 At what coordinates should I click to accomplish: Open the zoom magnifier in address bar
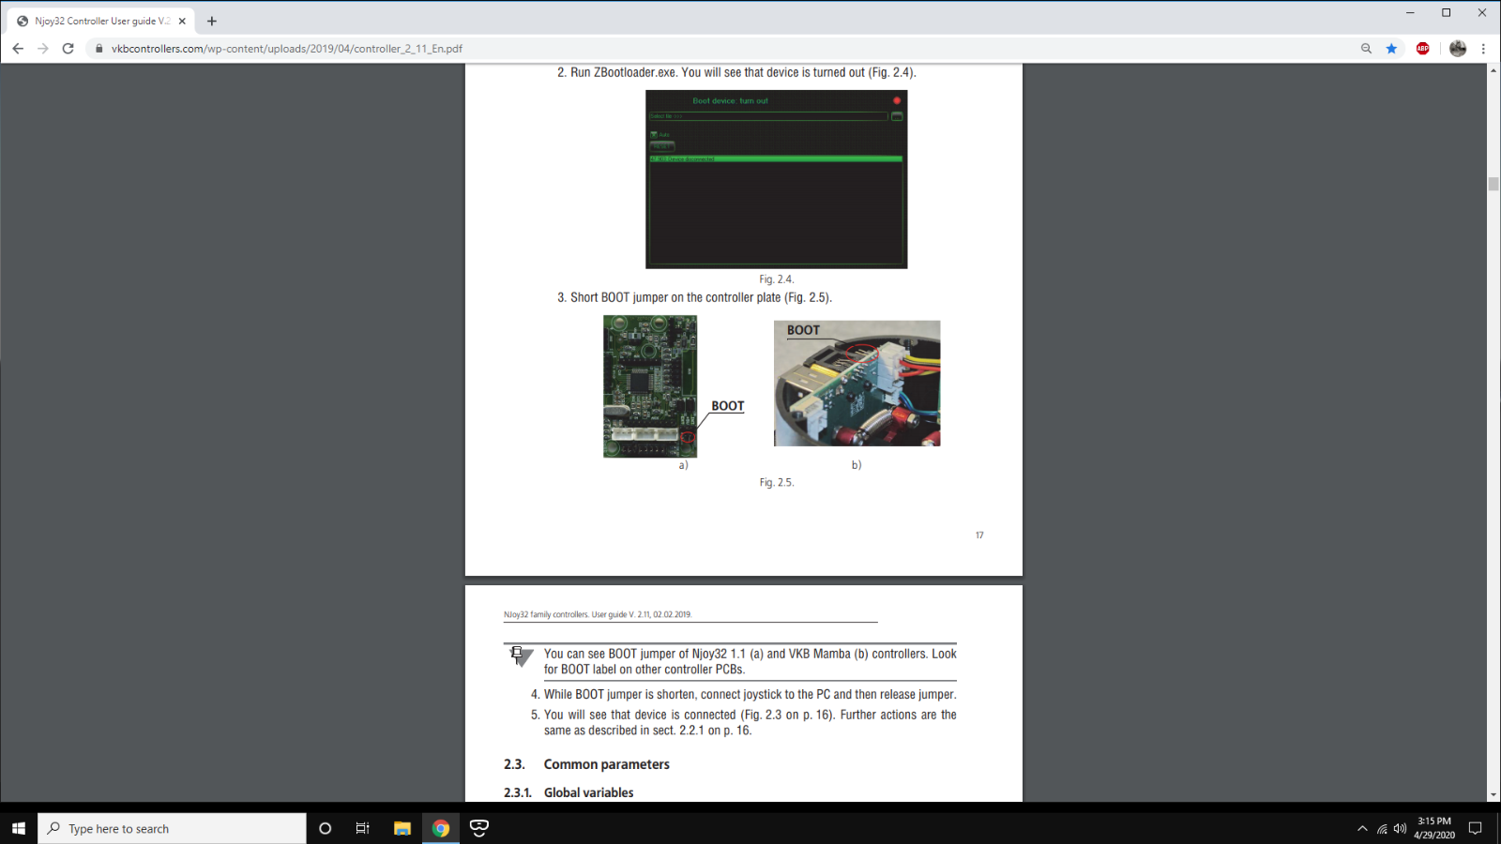click(x=1366, y=49)
